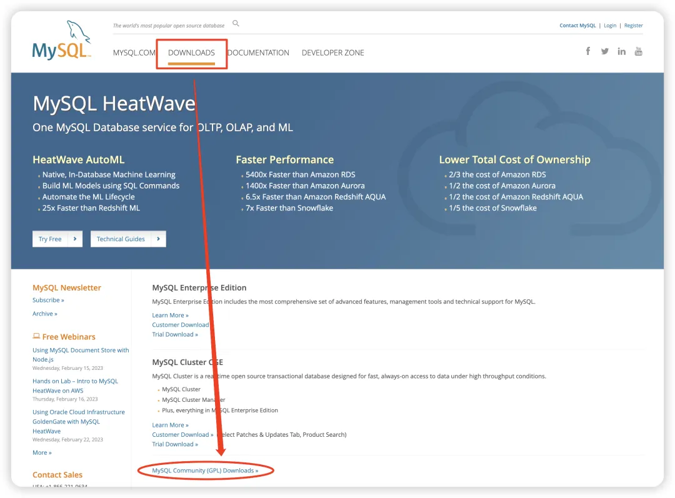Click the Try Free button
This screenshot has width=675, height=498.
(57, 239)
